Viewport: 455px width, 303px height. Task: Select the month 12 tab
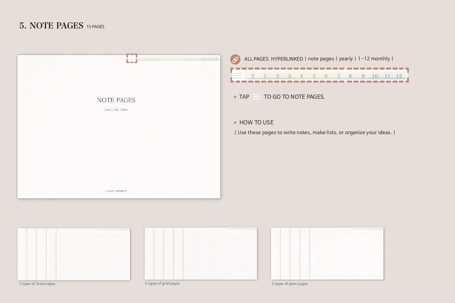[x=399, y=76]
